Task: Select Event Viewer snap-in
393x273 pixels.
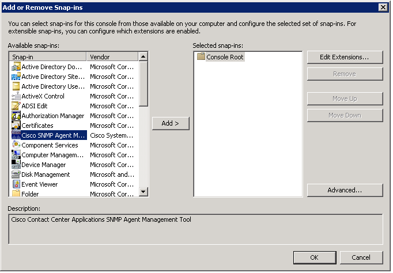Action: [x=40, y=184]
